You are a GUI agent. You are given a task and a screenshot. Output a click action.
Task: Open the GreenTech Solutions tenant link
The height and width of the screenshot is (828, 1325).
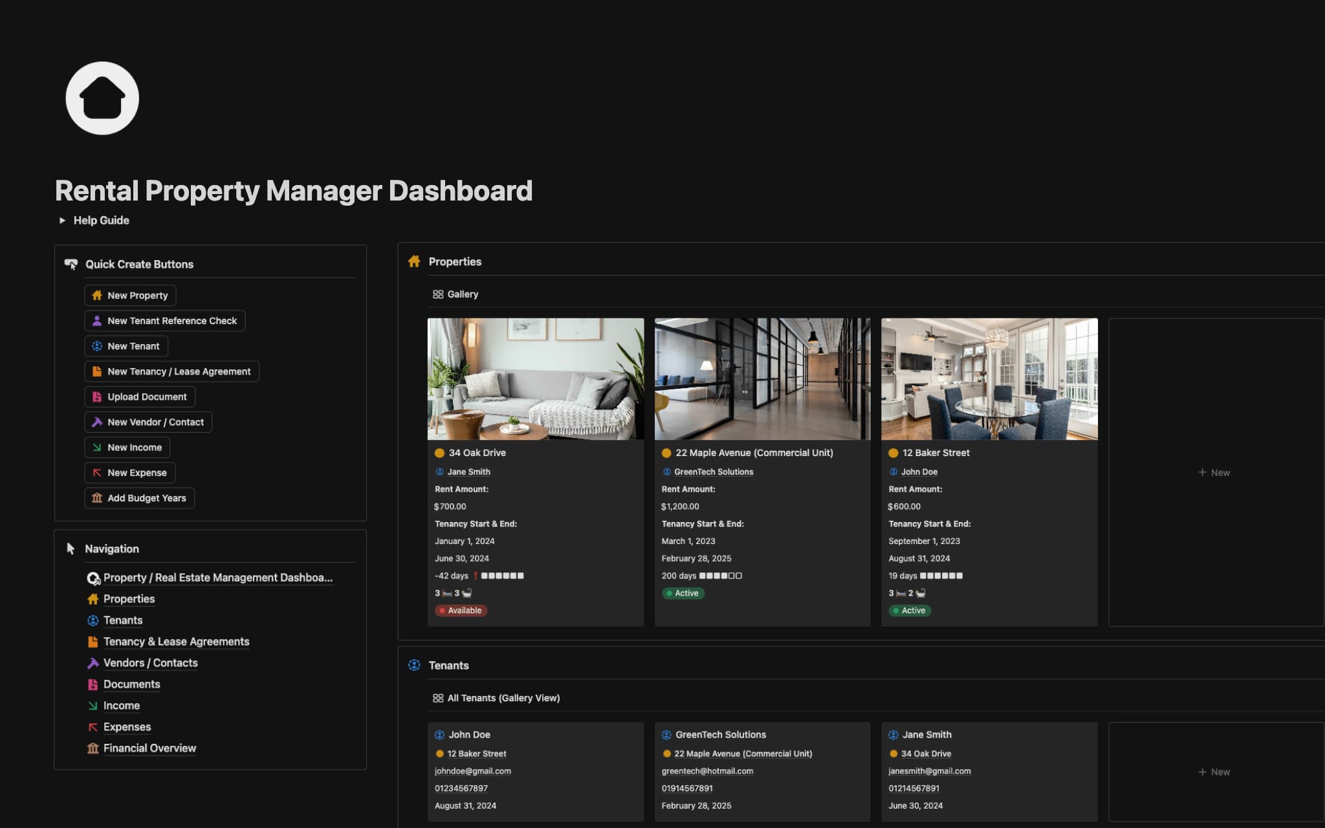pos(714,472)
